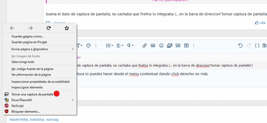Screen dimensions: 267x123
Task: Click the back arrow in the context menu
Action: tap(12, 28)
